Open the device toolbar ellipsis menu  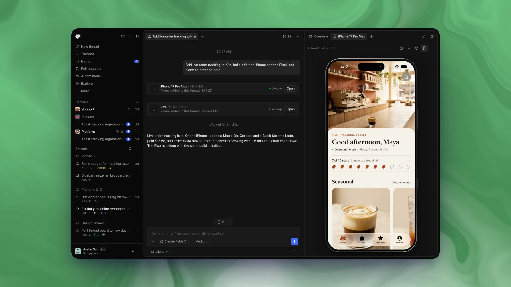point(432,48)
